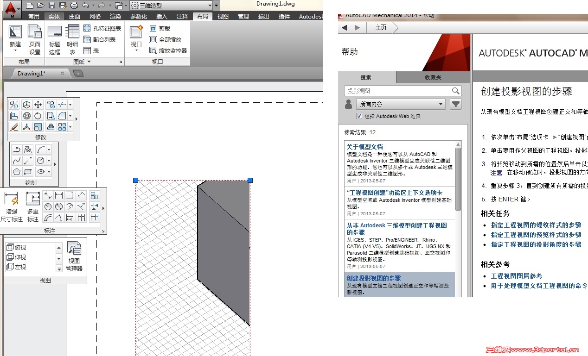Switch to the 实体 ribbon tab
Screen dimensions: 588x356
54,16
